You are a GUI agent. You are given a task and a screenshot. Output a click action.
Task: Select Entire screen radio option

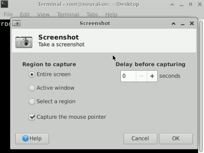[x=32, y=75]
